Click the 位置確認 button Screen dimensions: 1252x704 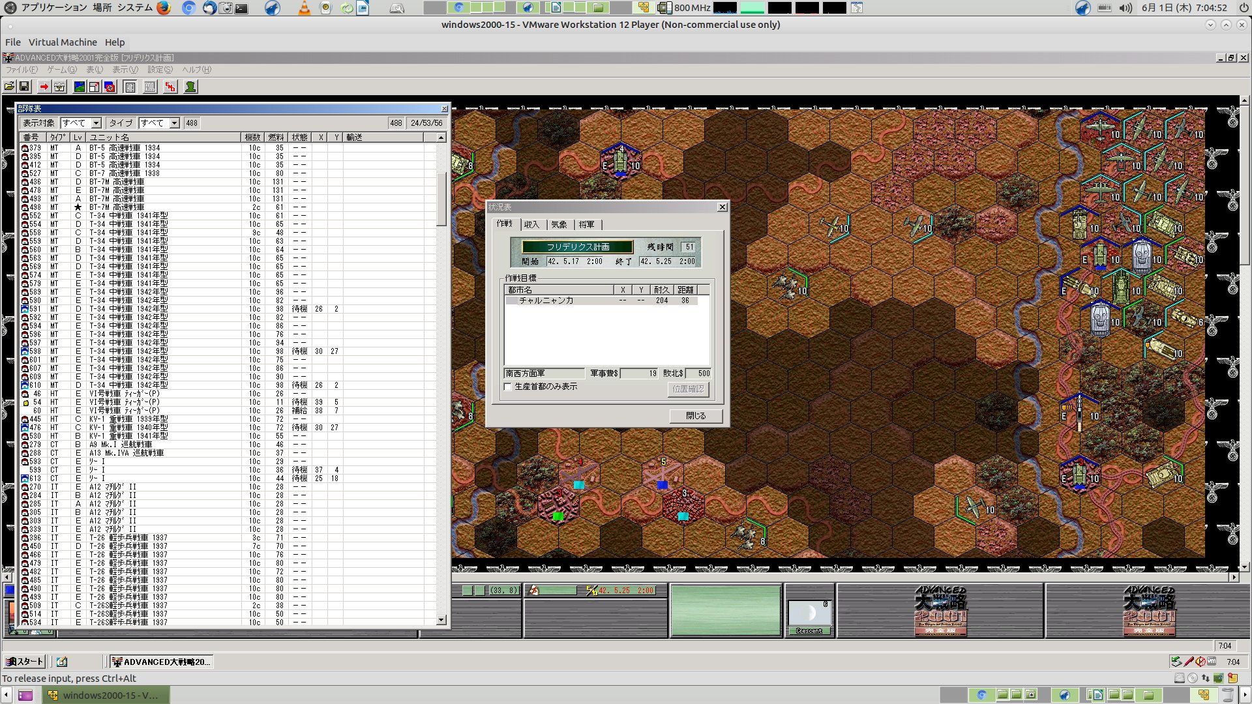tap(688, 389)
